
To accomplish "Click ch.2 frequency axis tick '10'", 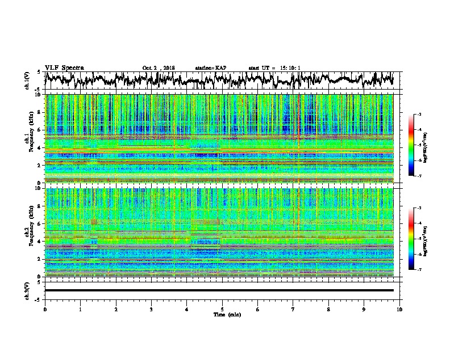I will (39, 188).
